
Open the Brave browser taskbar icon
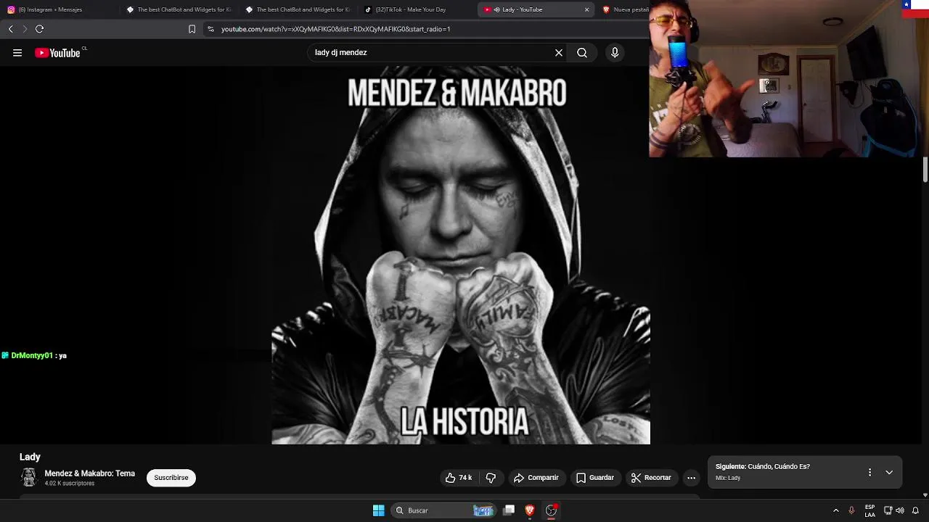[x=530, y=510]
